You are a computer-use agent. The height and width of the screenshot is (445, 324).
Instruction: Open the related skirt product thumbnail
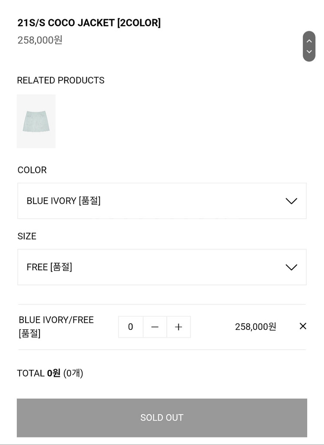tap(36, 121)
